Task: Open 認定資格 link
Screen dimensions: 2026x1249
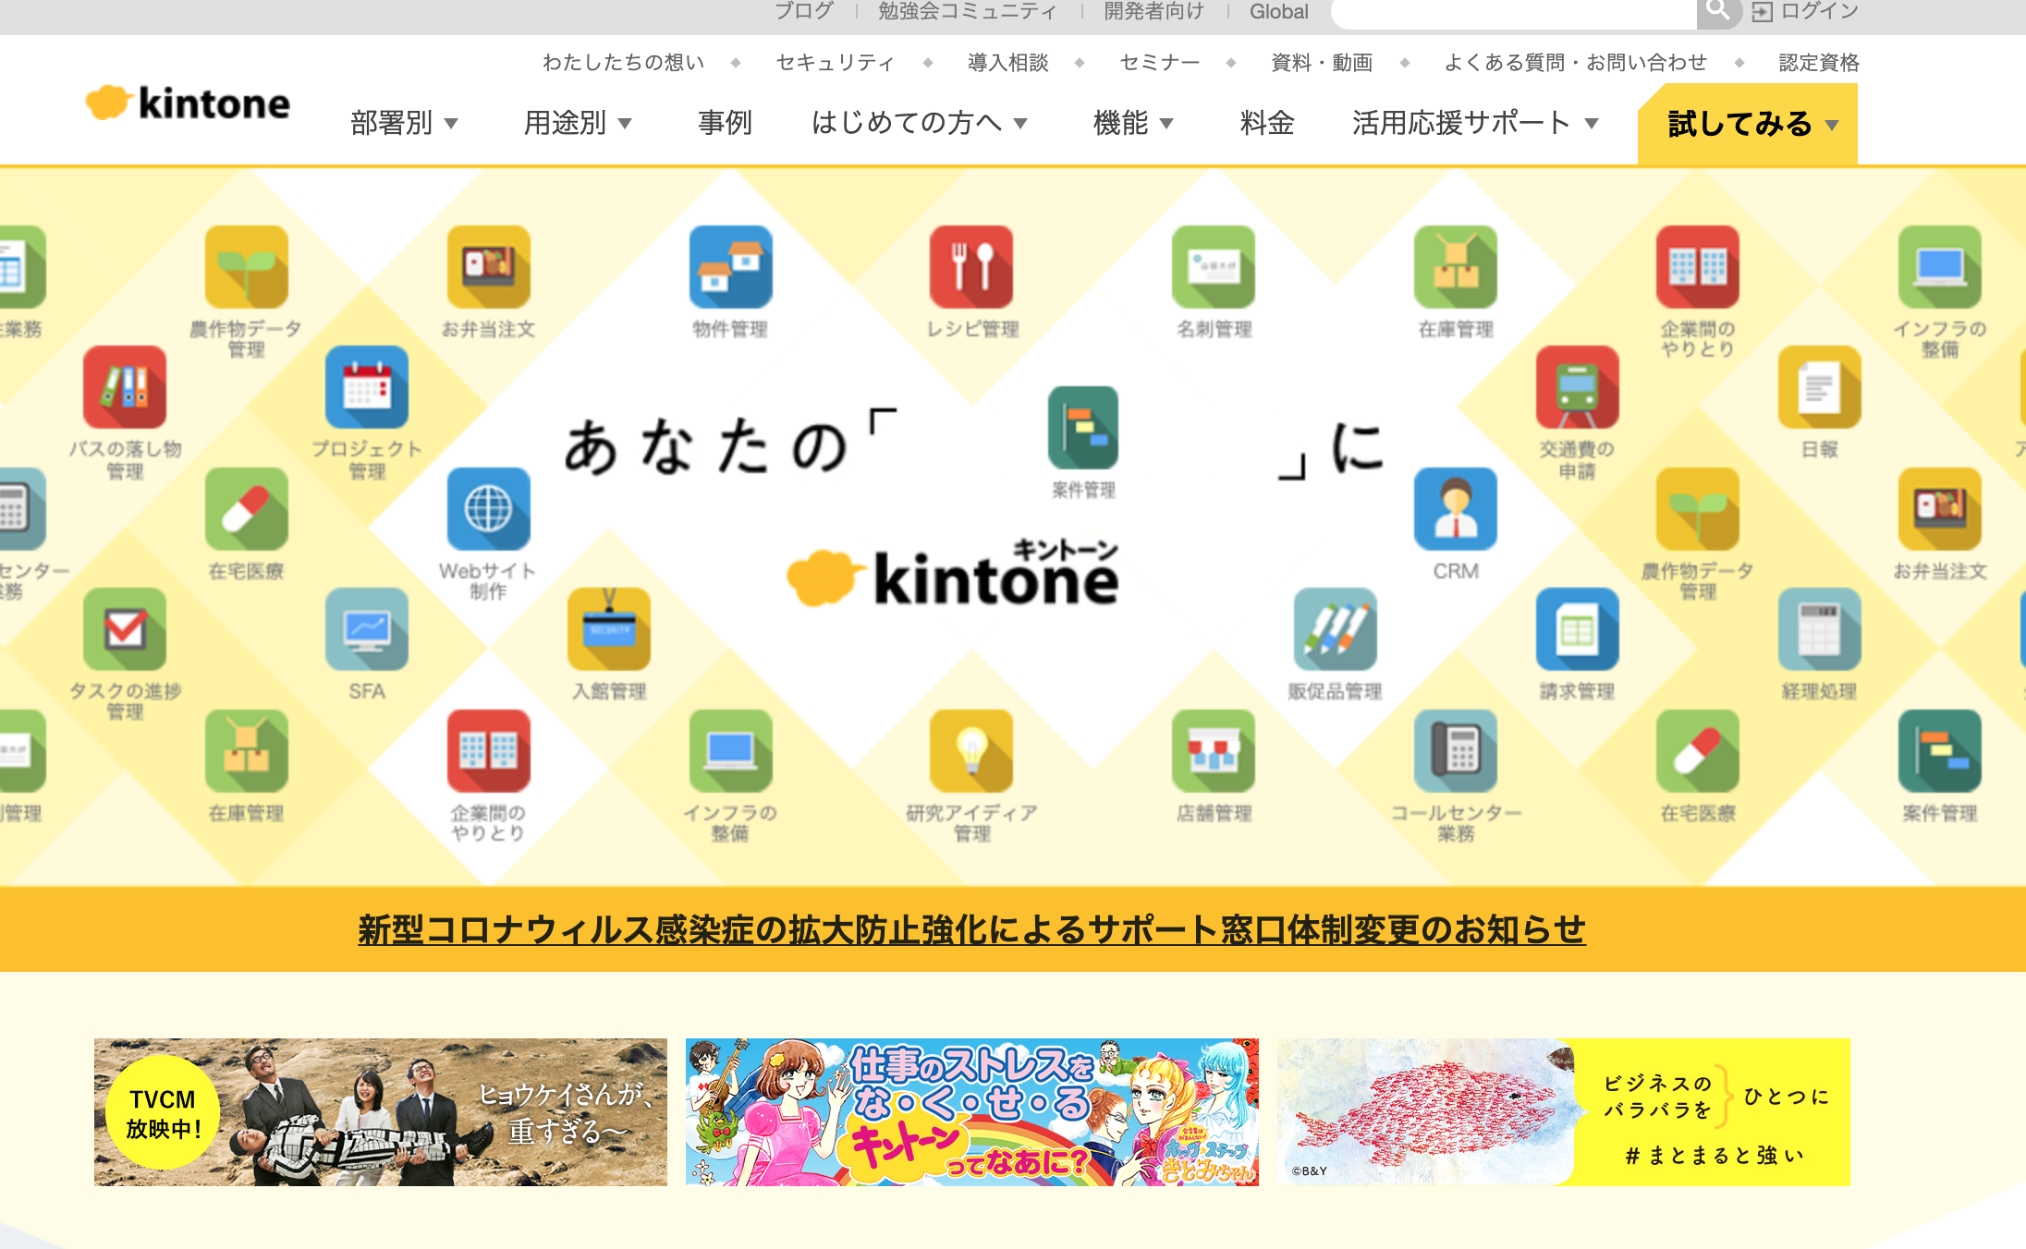Action: (x=1819, y=62)
